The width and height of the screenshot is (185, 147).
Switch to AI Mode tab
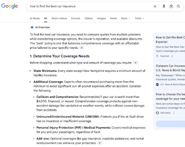pyautogui.click(x=35, y=18)
